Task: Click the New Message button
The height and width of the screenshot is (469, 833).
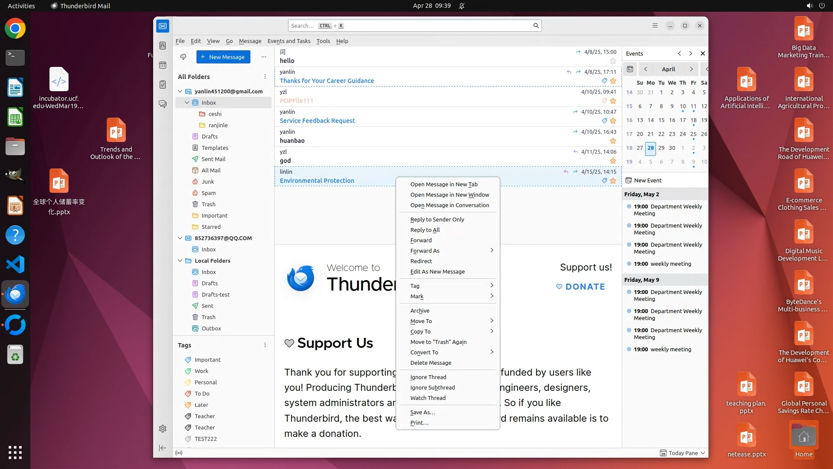Action: point(223,57)
